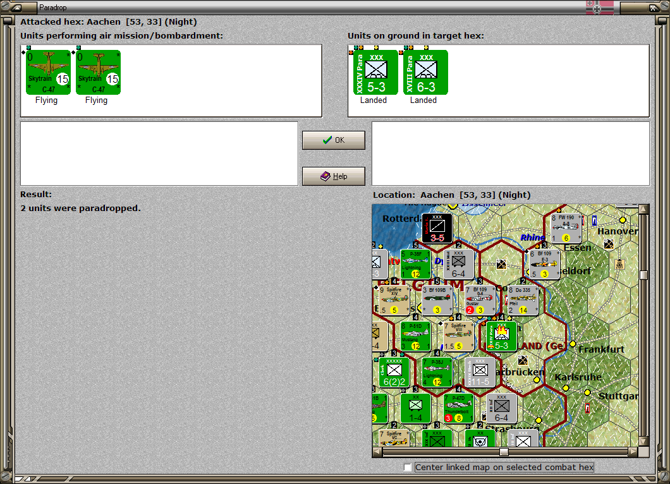Select the XXXIV Para 5-3 landed unit
Screen dimensions: 670x484
pyautogui.click(x=375, y=72)
